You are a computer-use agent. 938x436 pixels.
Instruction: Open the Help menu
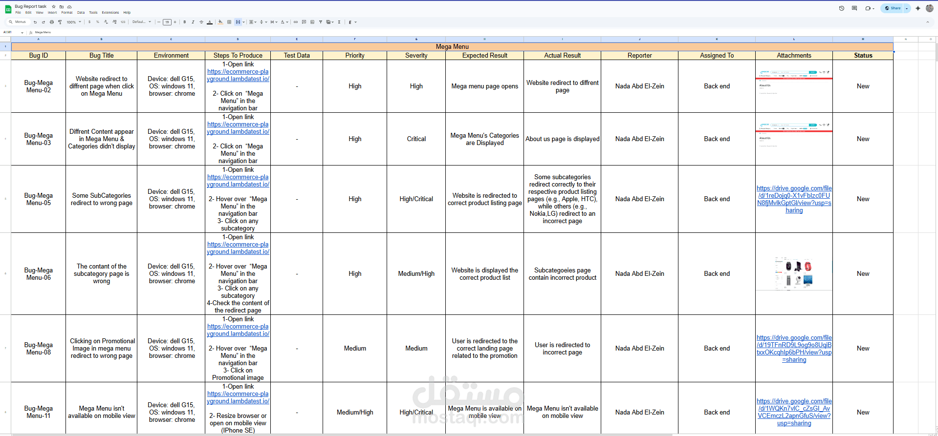click(x=127, y=13)
